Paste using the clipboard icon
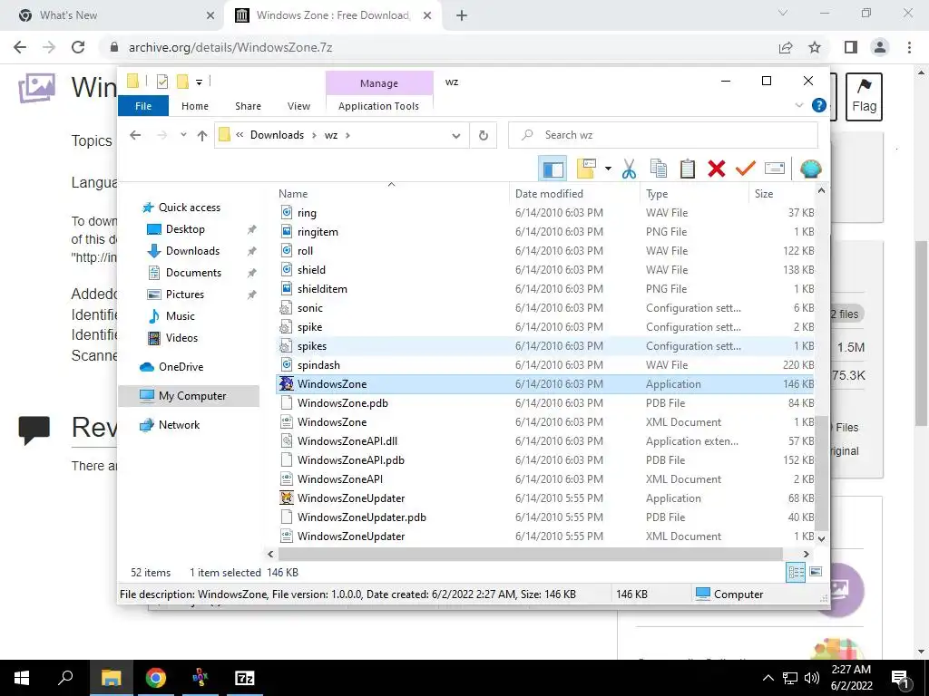This screenshot has width=929, height=696. 688,169
